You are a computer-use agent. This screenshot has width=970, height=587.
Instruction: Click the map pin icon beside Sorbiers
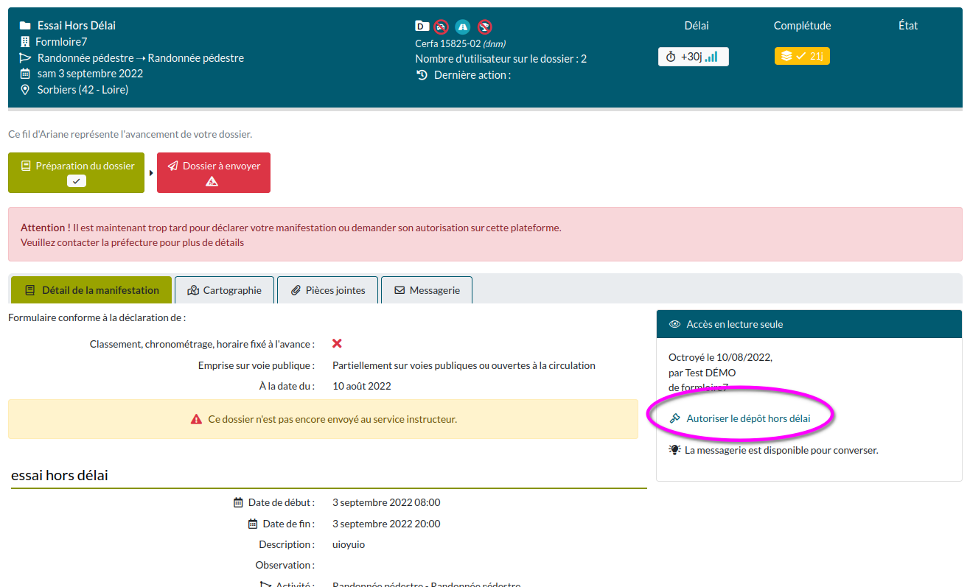(x=25, y=90)
